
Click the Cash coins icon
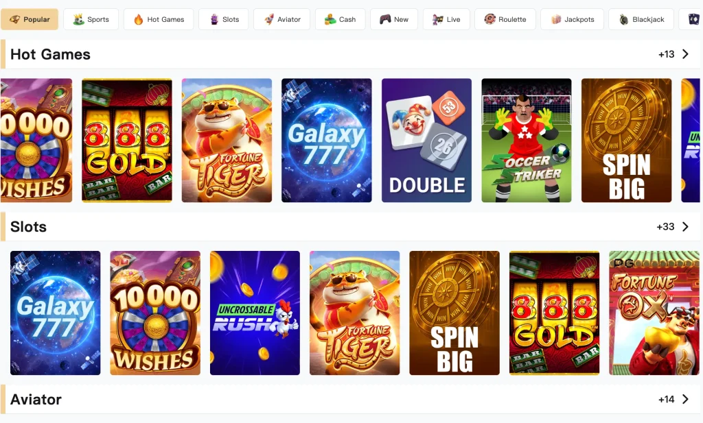tap(330, 19)
